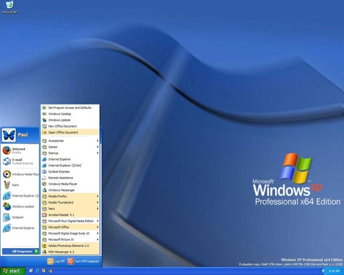Image resolution: width=344 pixels, height=275 pixels.
Task: Expand the Accessories submenu
Action: click(x=70, y=141)
